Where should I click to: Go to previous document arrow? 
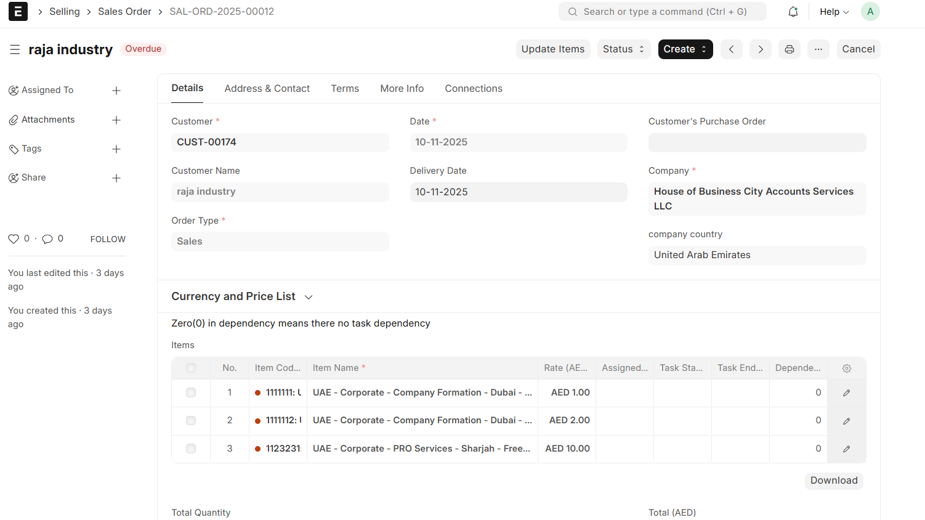(x=731, y=49)
